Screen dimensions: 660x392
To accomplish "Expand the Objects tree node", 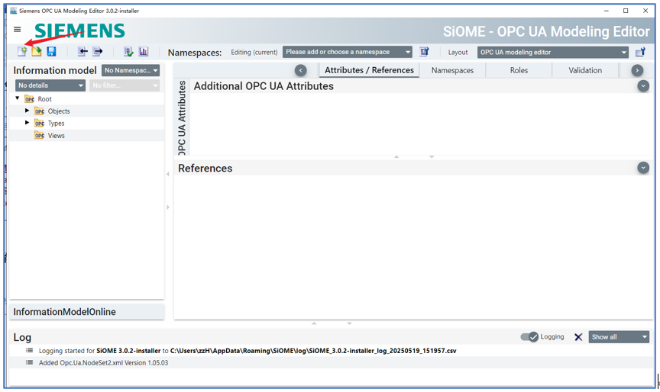I will point(27,111).
